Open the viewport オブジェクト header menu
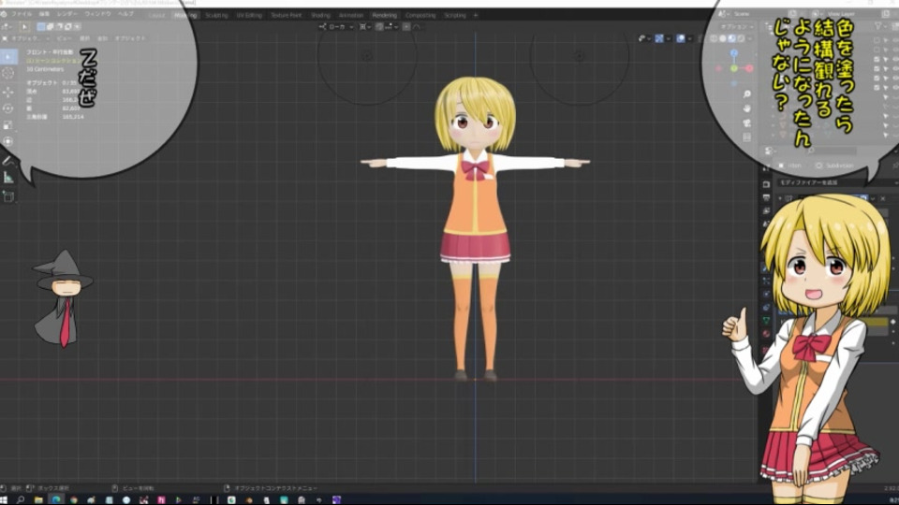This screenshot has width=899, height=505. tap(130, 38)
